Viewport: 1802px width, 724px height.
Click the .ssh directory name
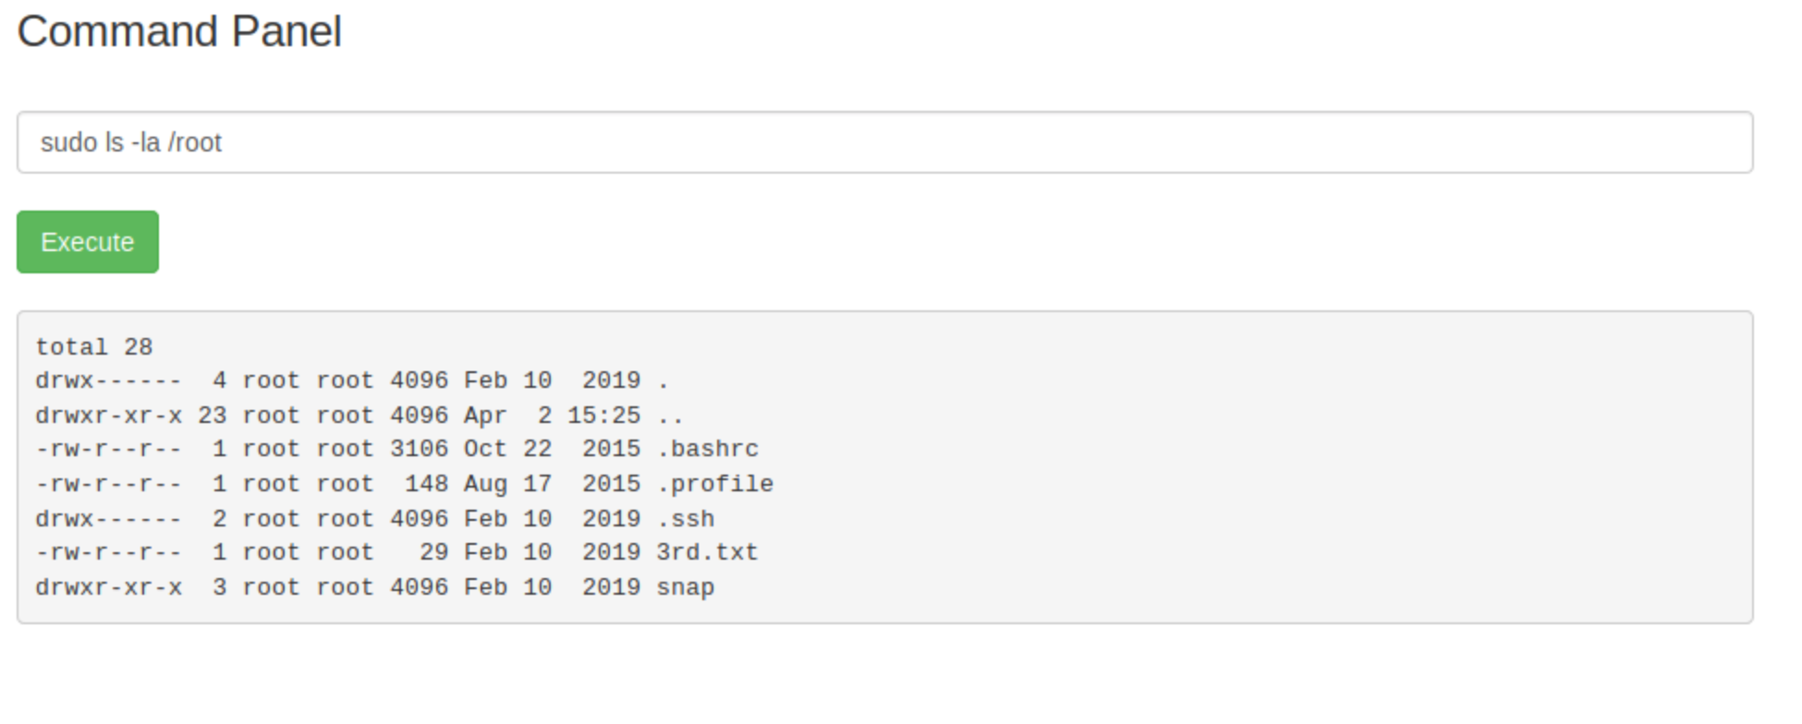(686, 519)
